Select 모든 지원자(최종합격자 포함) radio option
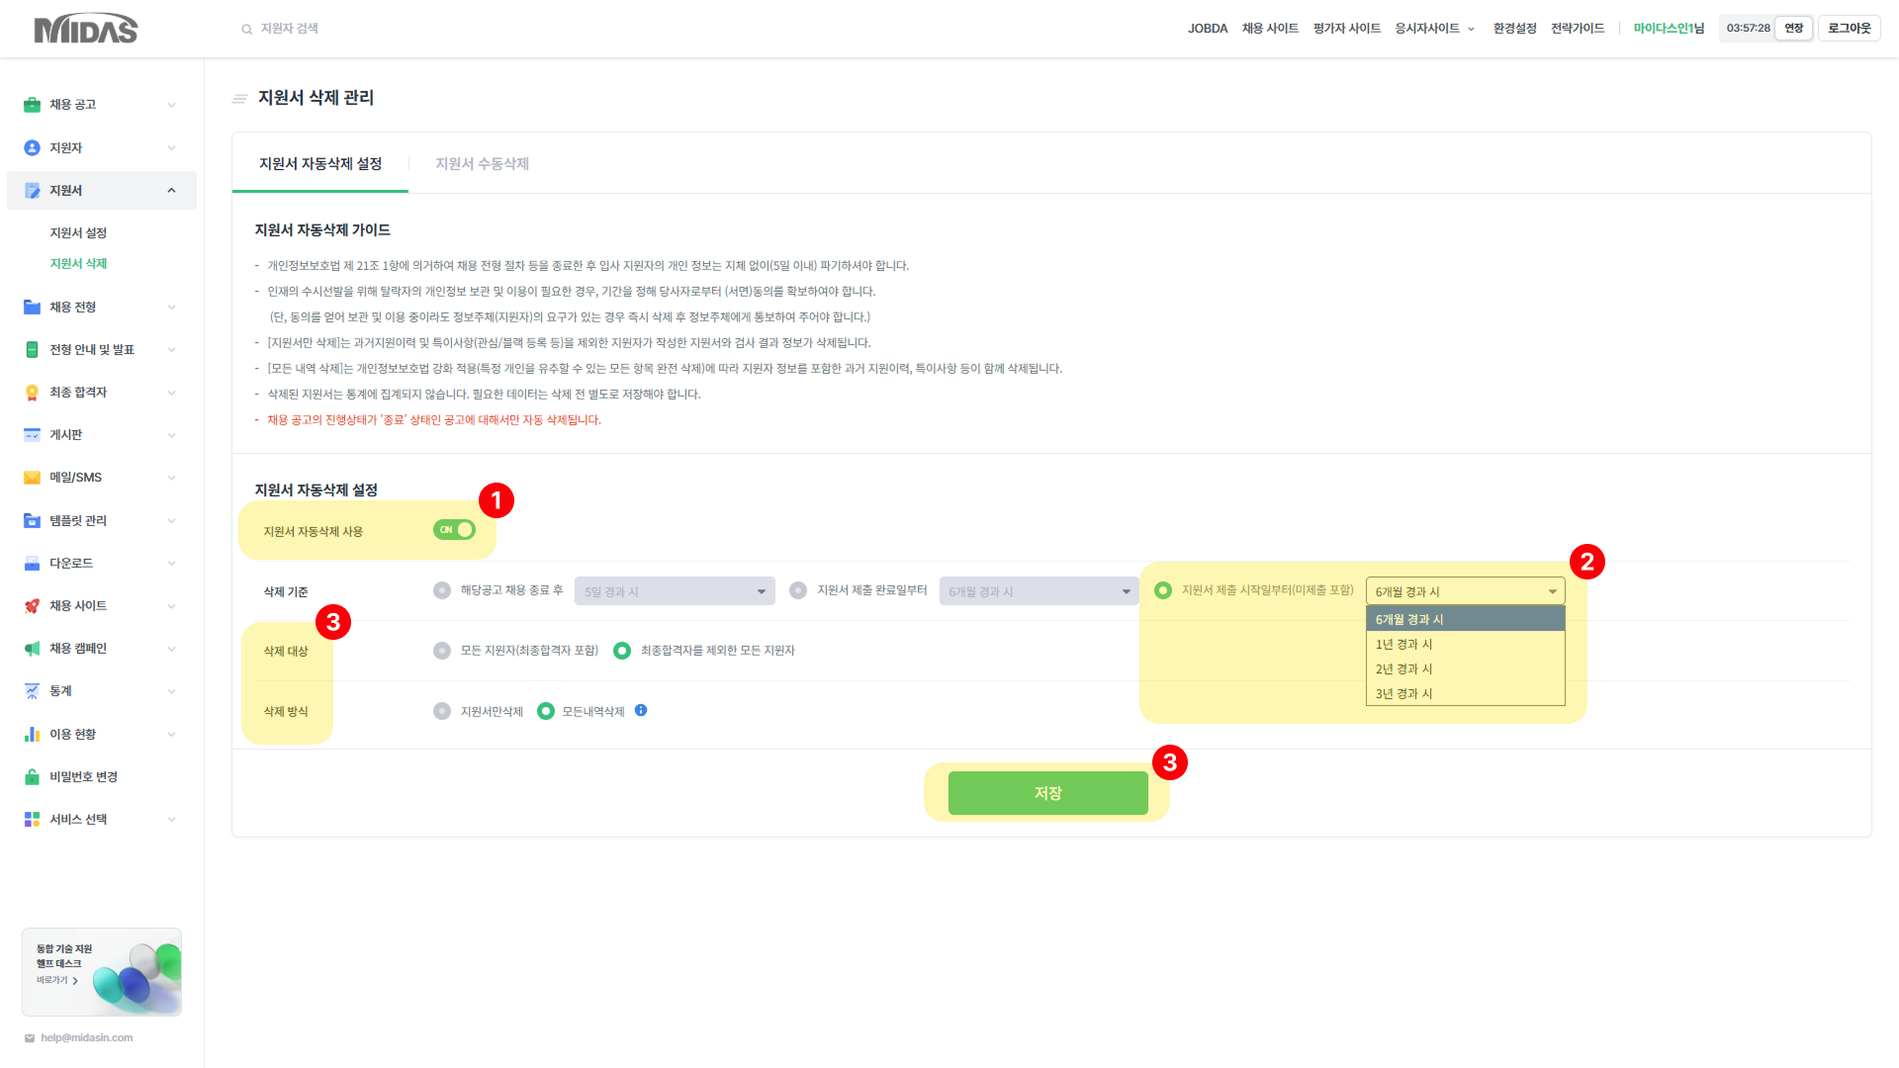Image resolution: width=1899 pixels, height=1068 pixels. click(442, 651)
